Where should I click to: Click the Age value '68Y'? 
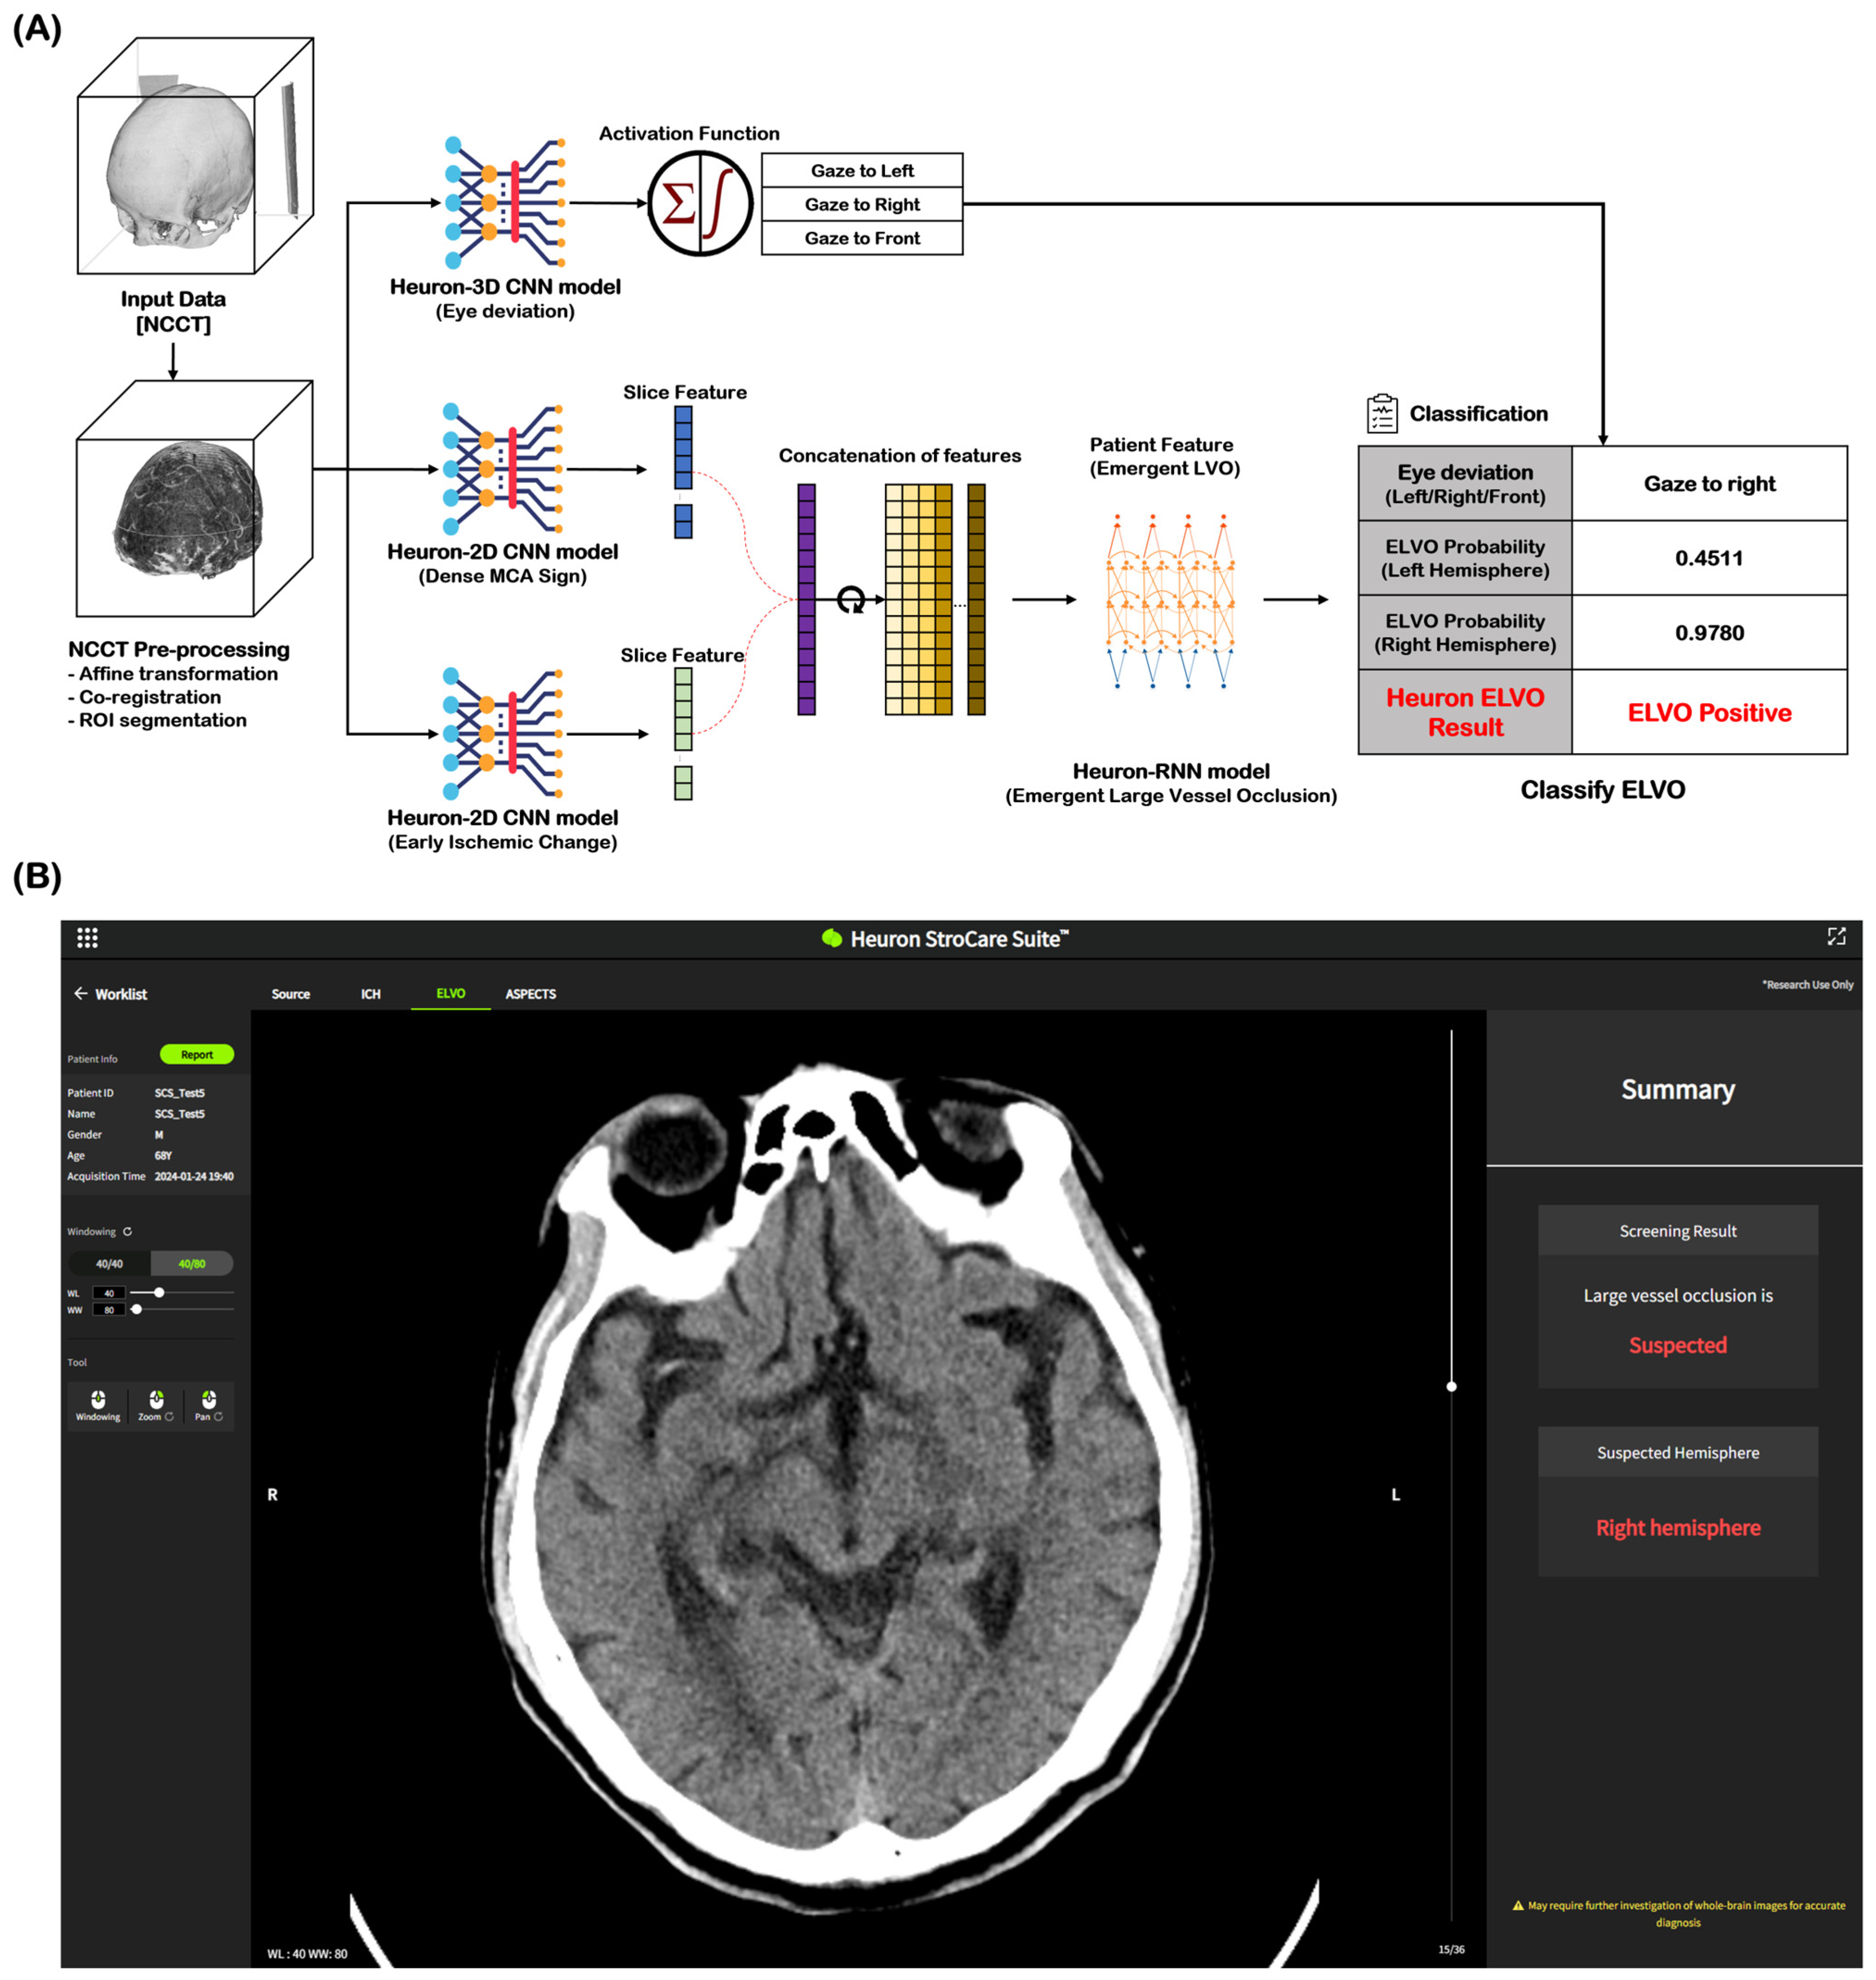pyautogui.click(x=163, y=1155)
